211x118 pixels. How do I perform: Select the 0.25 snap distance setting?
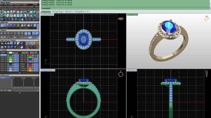tap(26, 37)
